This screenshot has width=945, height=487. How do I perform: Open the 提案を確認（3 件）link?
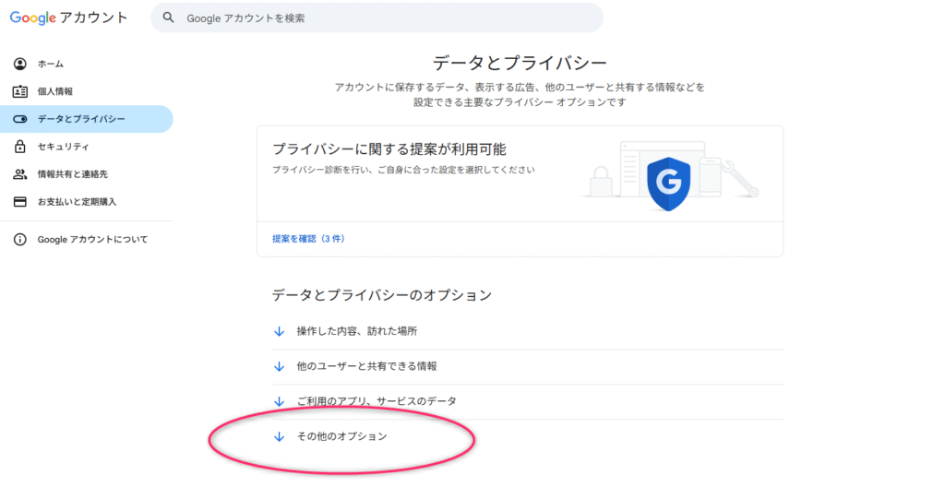tap(308, 239)
